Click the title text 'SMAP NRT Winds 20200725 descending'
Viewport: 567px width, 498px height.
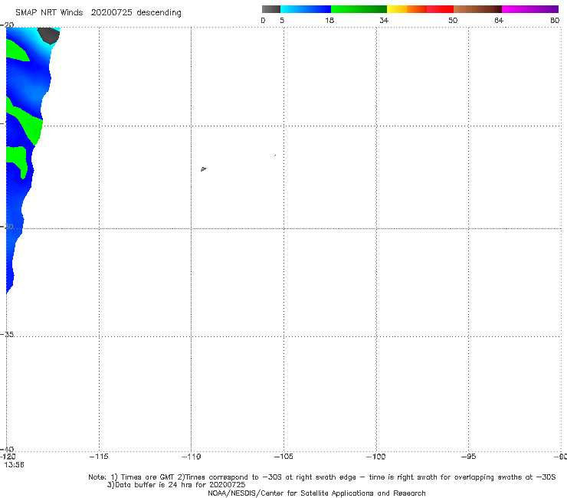[x=98, y=13]
